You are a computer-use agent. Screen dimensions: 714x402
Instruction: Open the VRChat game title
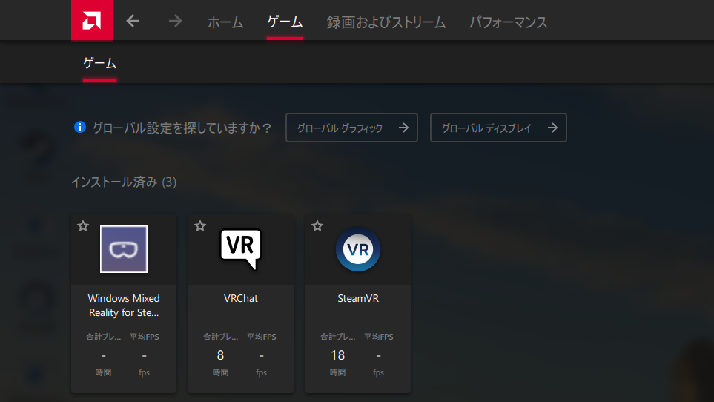[241, 298]
